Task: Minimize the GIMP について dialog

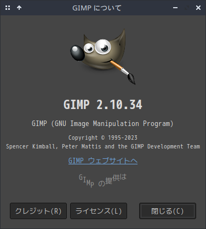Action: (x=175, y=8)
